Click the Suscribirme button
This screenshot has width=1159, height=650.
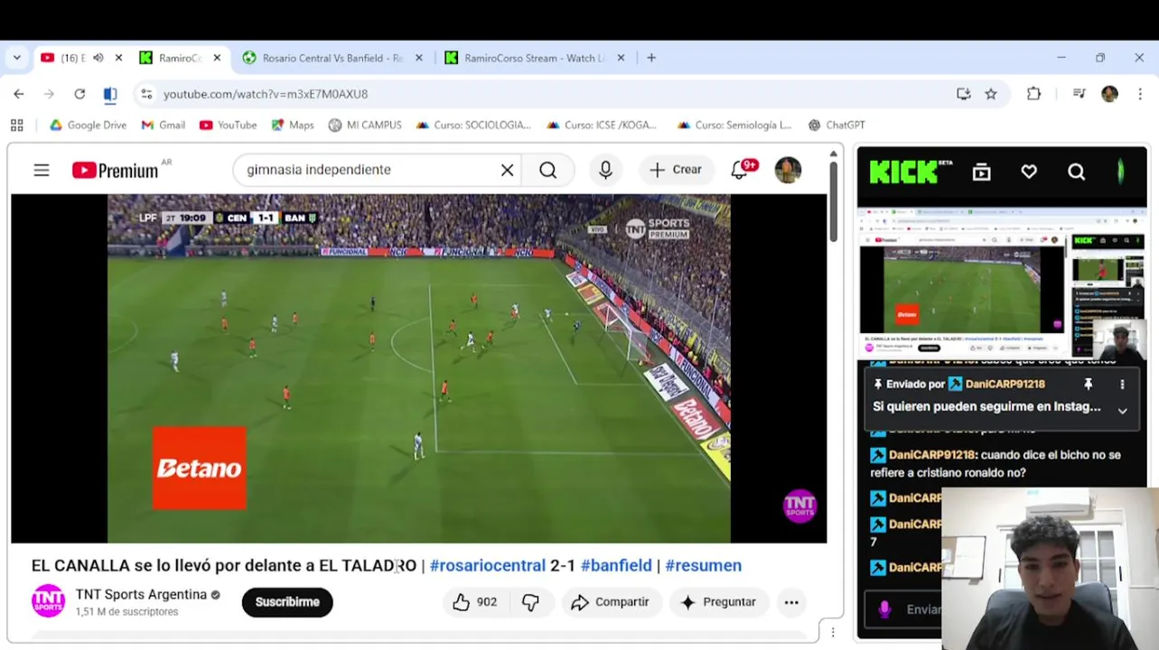click(287, 602)
